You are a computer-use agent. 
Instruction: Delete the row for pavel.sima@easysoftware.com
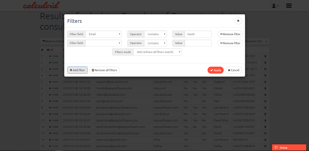coord(265,120)
